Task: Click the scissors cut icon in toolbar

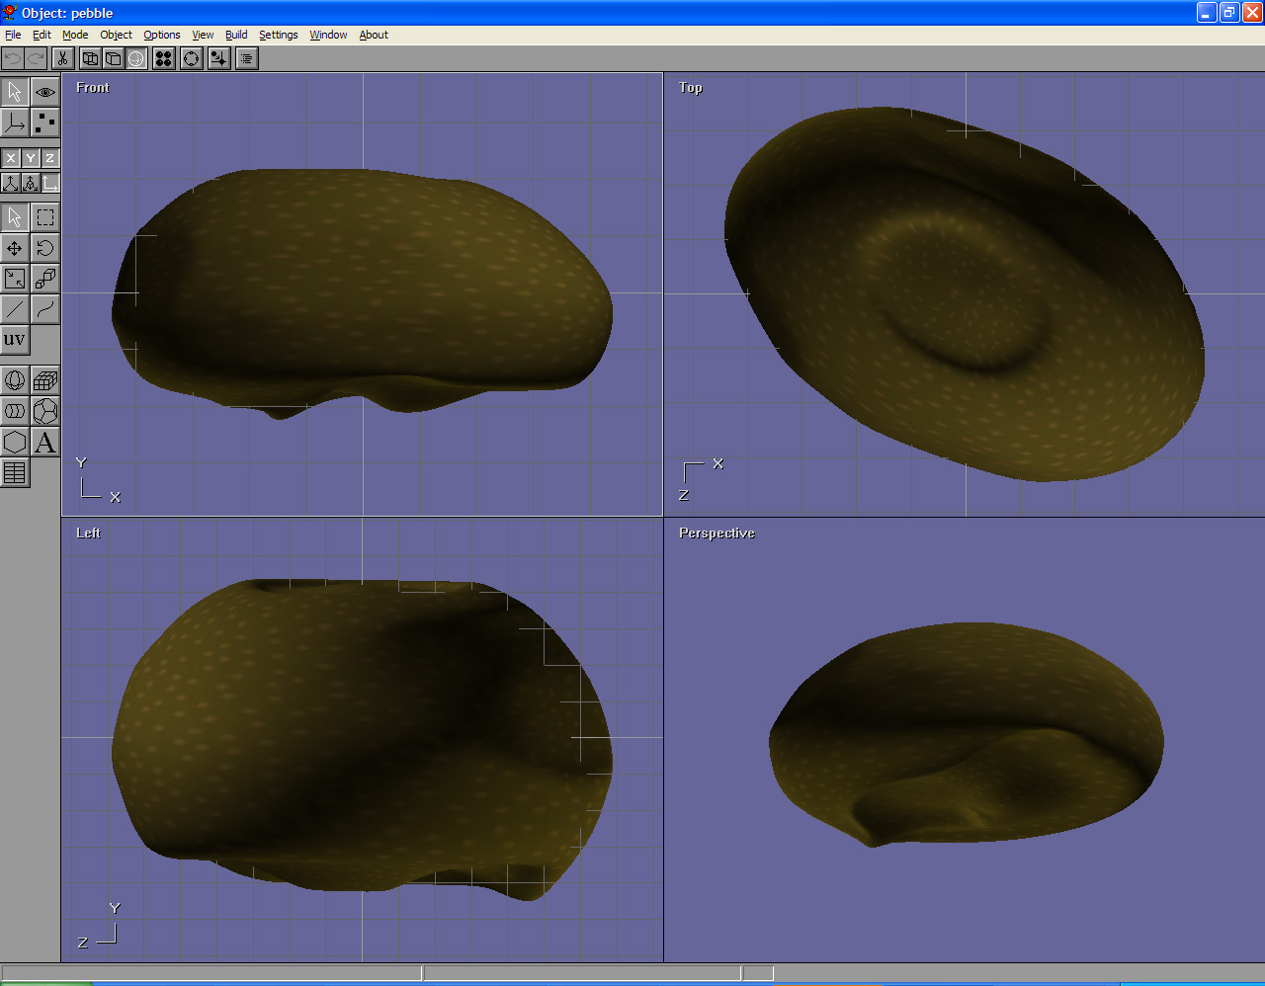Action: pyautogui.click(x=62, y=58)
